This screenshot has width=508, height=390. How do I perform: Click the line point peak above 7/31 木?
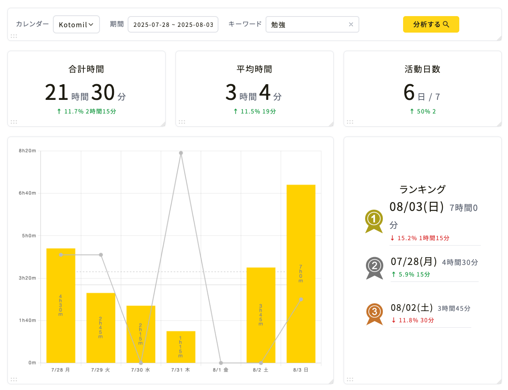click(x=181, y=153)
